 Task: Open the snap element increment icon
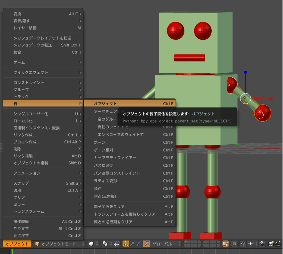(252, 244)
